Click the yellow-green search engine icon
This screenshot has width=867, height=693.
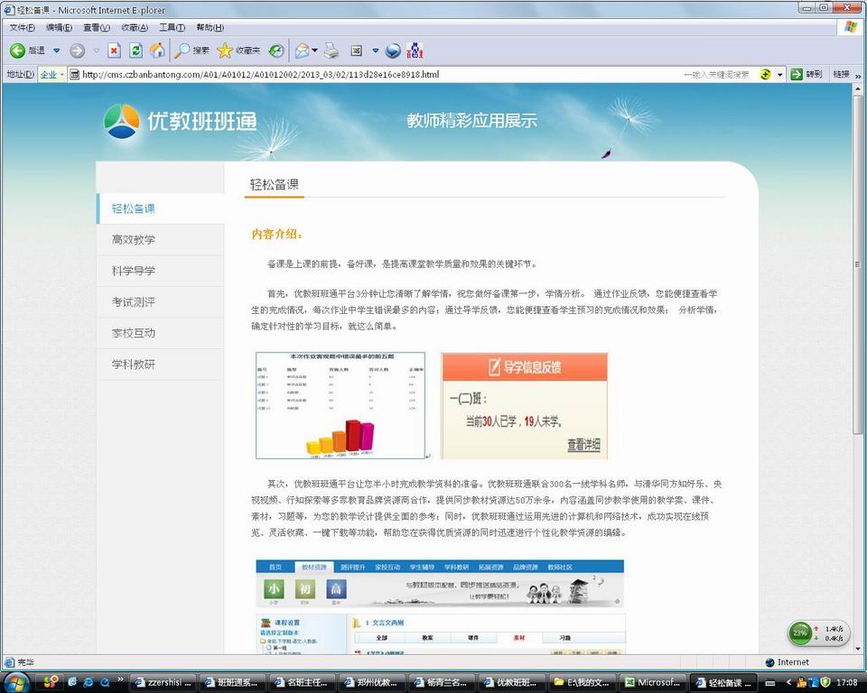coord(765,75)
